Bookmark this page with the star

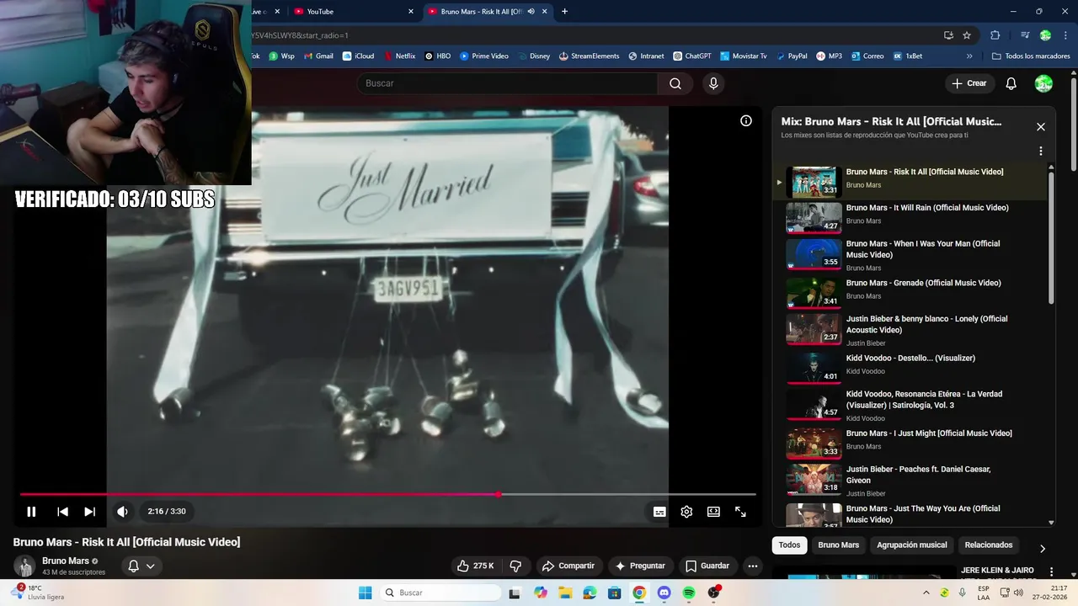tap(967, 35)
